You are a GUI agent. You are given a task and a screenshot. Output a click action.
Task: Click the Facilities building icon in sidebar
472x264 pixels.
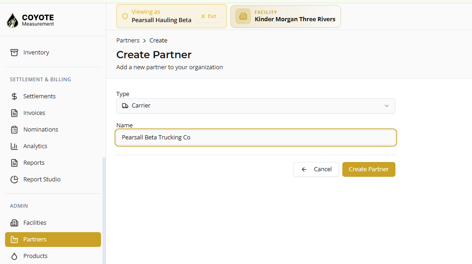coord(14,223)
